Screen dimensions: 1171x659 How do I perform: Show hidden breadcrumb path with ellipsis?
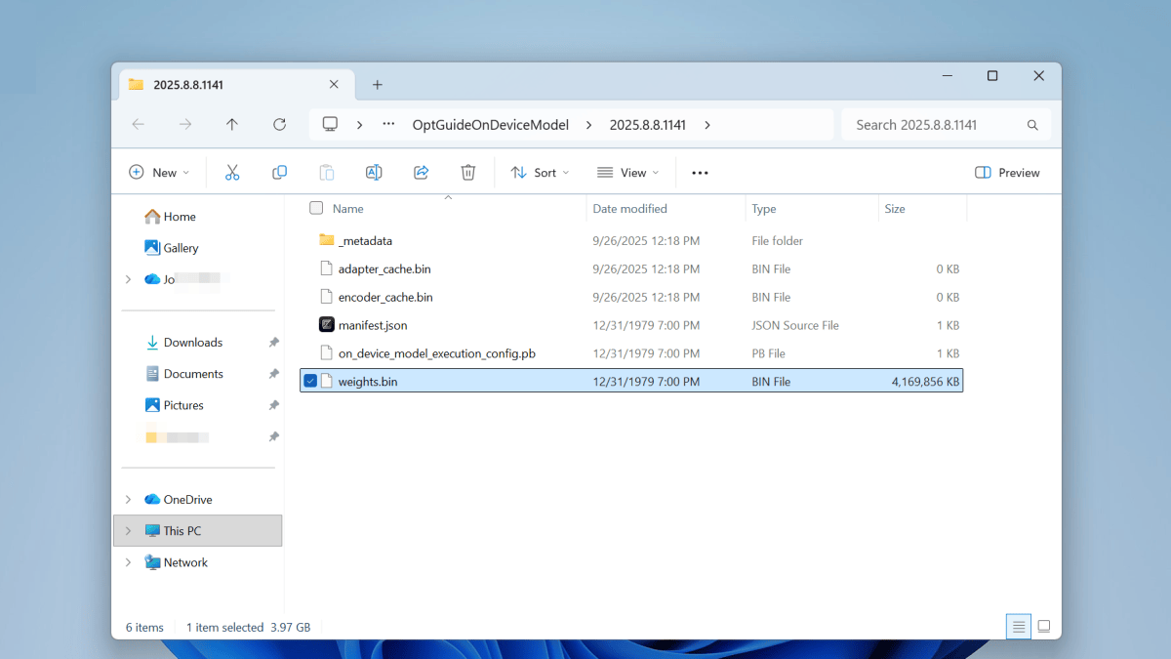[x=388, y=125]
